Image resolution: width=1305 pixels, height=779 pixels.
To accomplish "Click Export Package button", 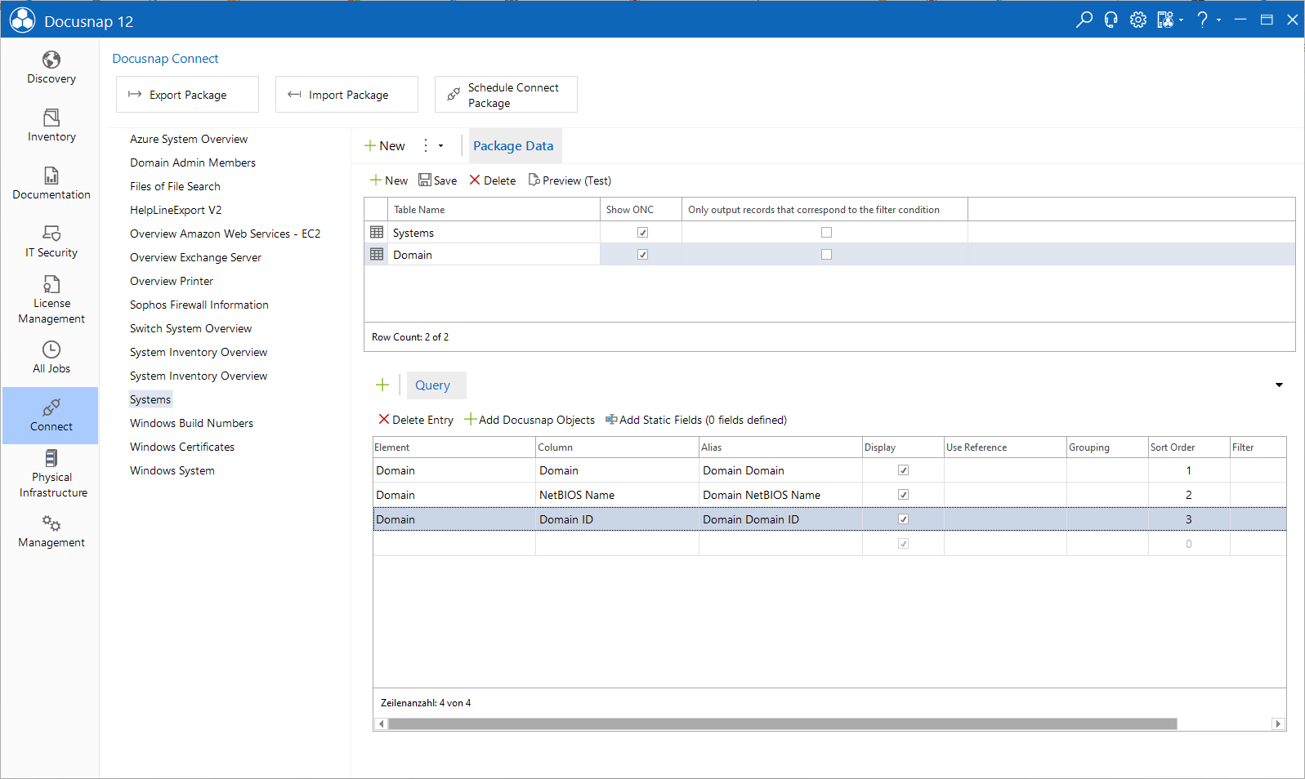I will pyautogui.click(x=187, y=95).
